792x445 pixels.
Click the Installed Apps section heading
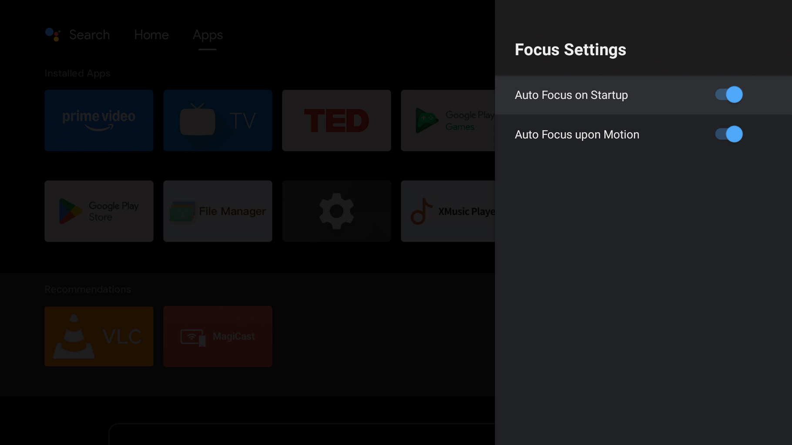77,73
